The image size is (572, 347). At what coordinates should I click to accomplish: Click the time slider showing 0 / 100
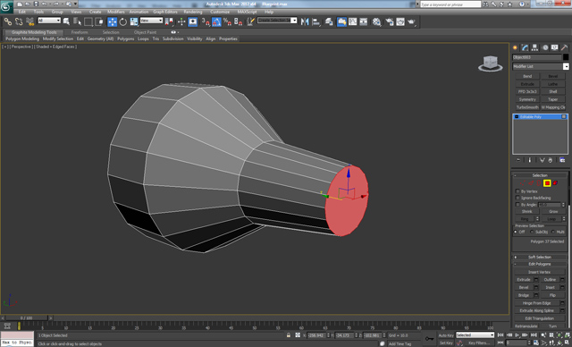(26, 318)
